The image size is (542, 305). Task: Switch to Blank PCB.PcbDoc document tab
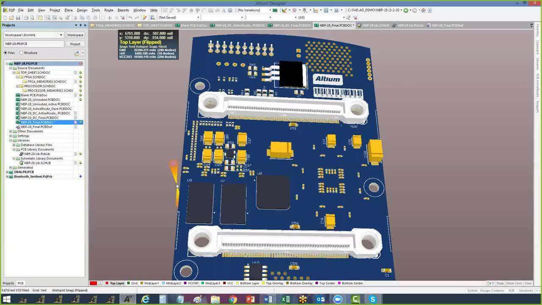[192, 25]
